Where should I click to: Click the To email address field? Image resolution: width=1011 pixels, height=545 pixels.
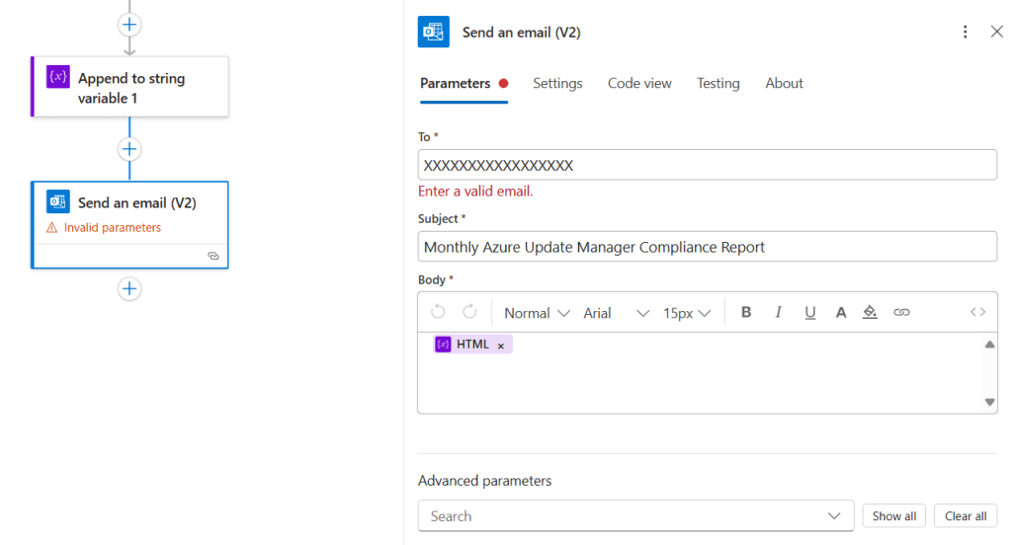pos(707,165)
